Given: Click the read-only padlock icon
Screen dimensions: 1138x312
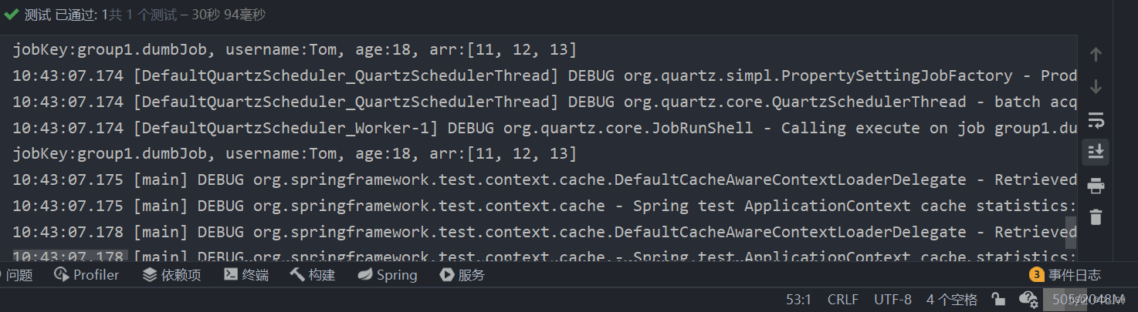Looking at the screenshot, I should [998, 299].
